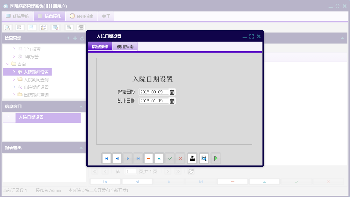Open the 系统导航 tab
Screen dimensions: 350x197
pyautogui.click(x=18, y=16)
